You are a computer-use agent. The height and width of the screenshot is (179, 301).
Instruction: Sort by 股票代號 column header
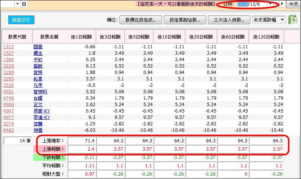pyautogui.click(x=17, y=37)
